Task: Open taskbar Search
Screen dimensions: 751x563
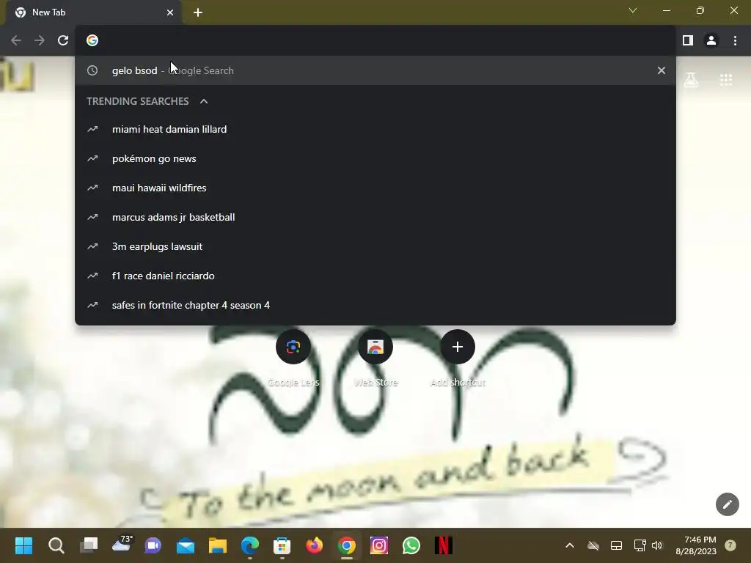Action: coord(56,545)
